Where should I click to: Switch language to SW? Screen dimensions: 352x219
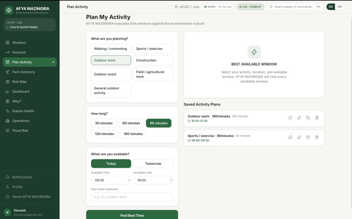[x=340, y=7]
